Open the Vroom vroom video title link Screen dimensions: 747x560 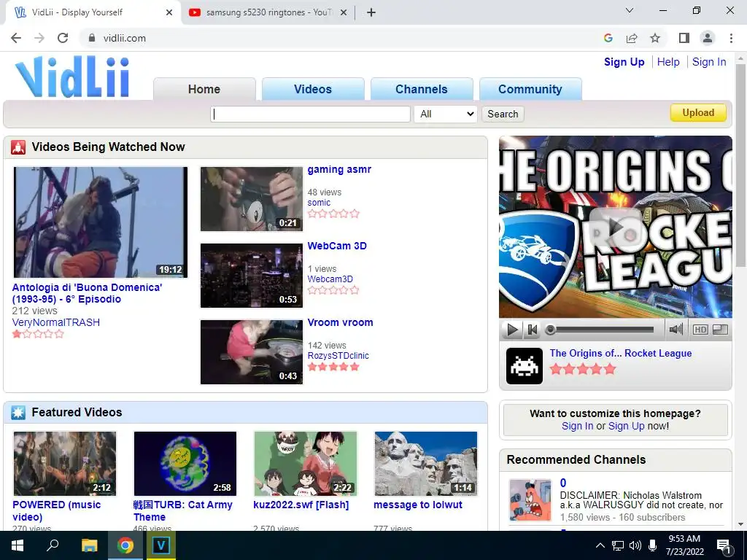340,322
